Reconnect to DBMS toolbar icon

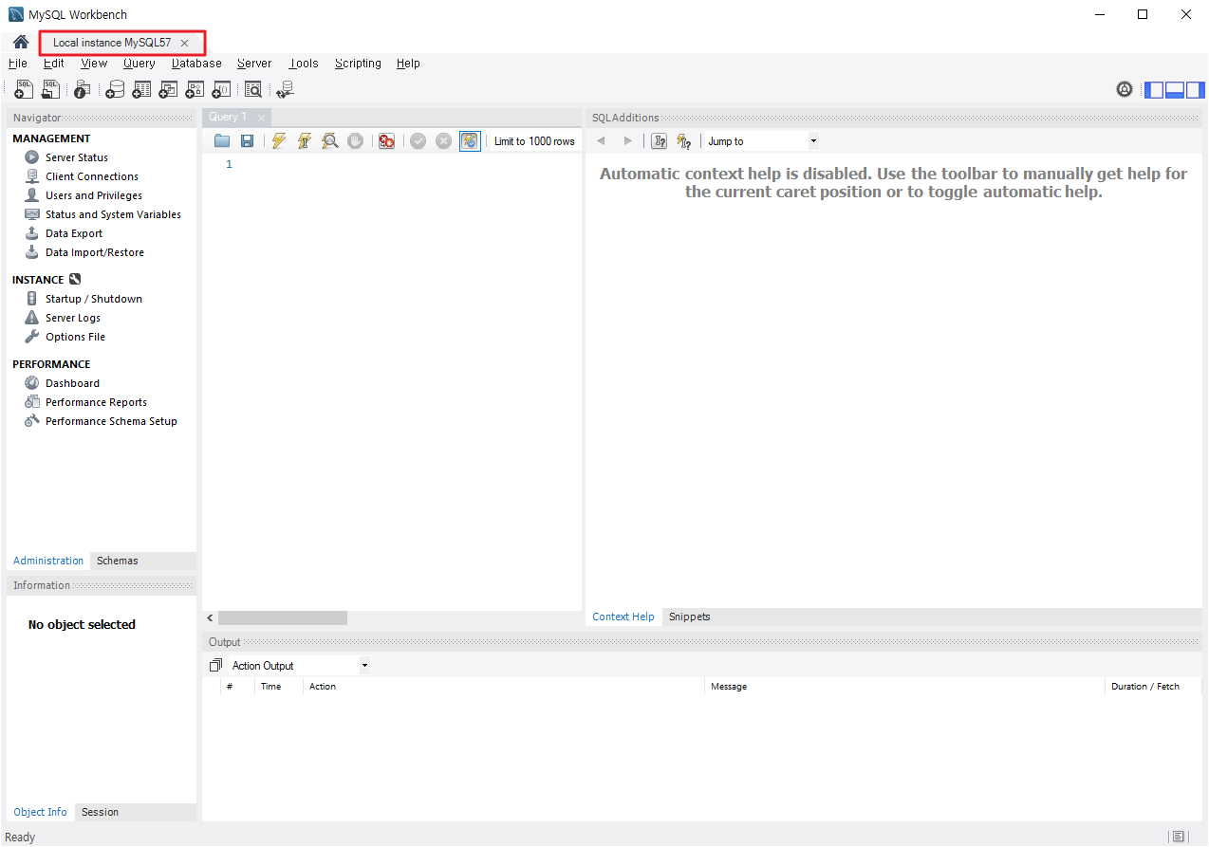click(286, 89)
